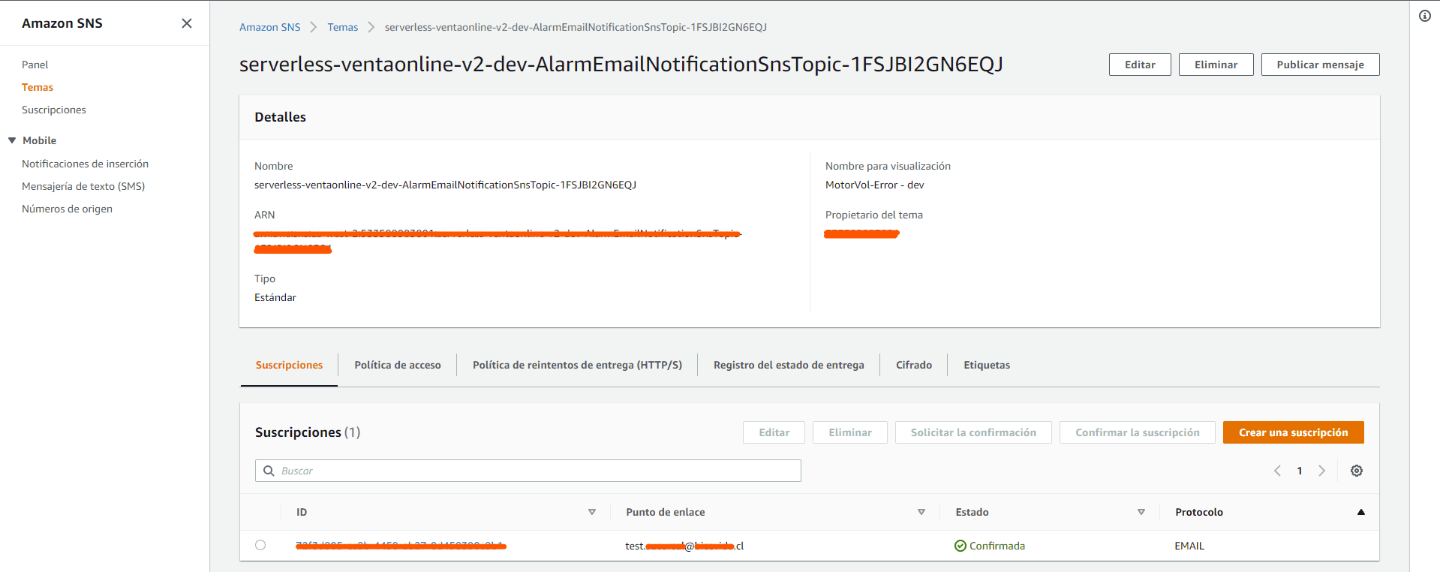1440x572 pixels.
Task: Open Suscripciones in the sidebar
Action: 54,110
